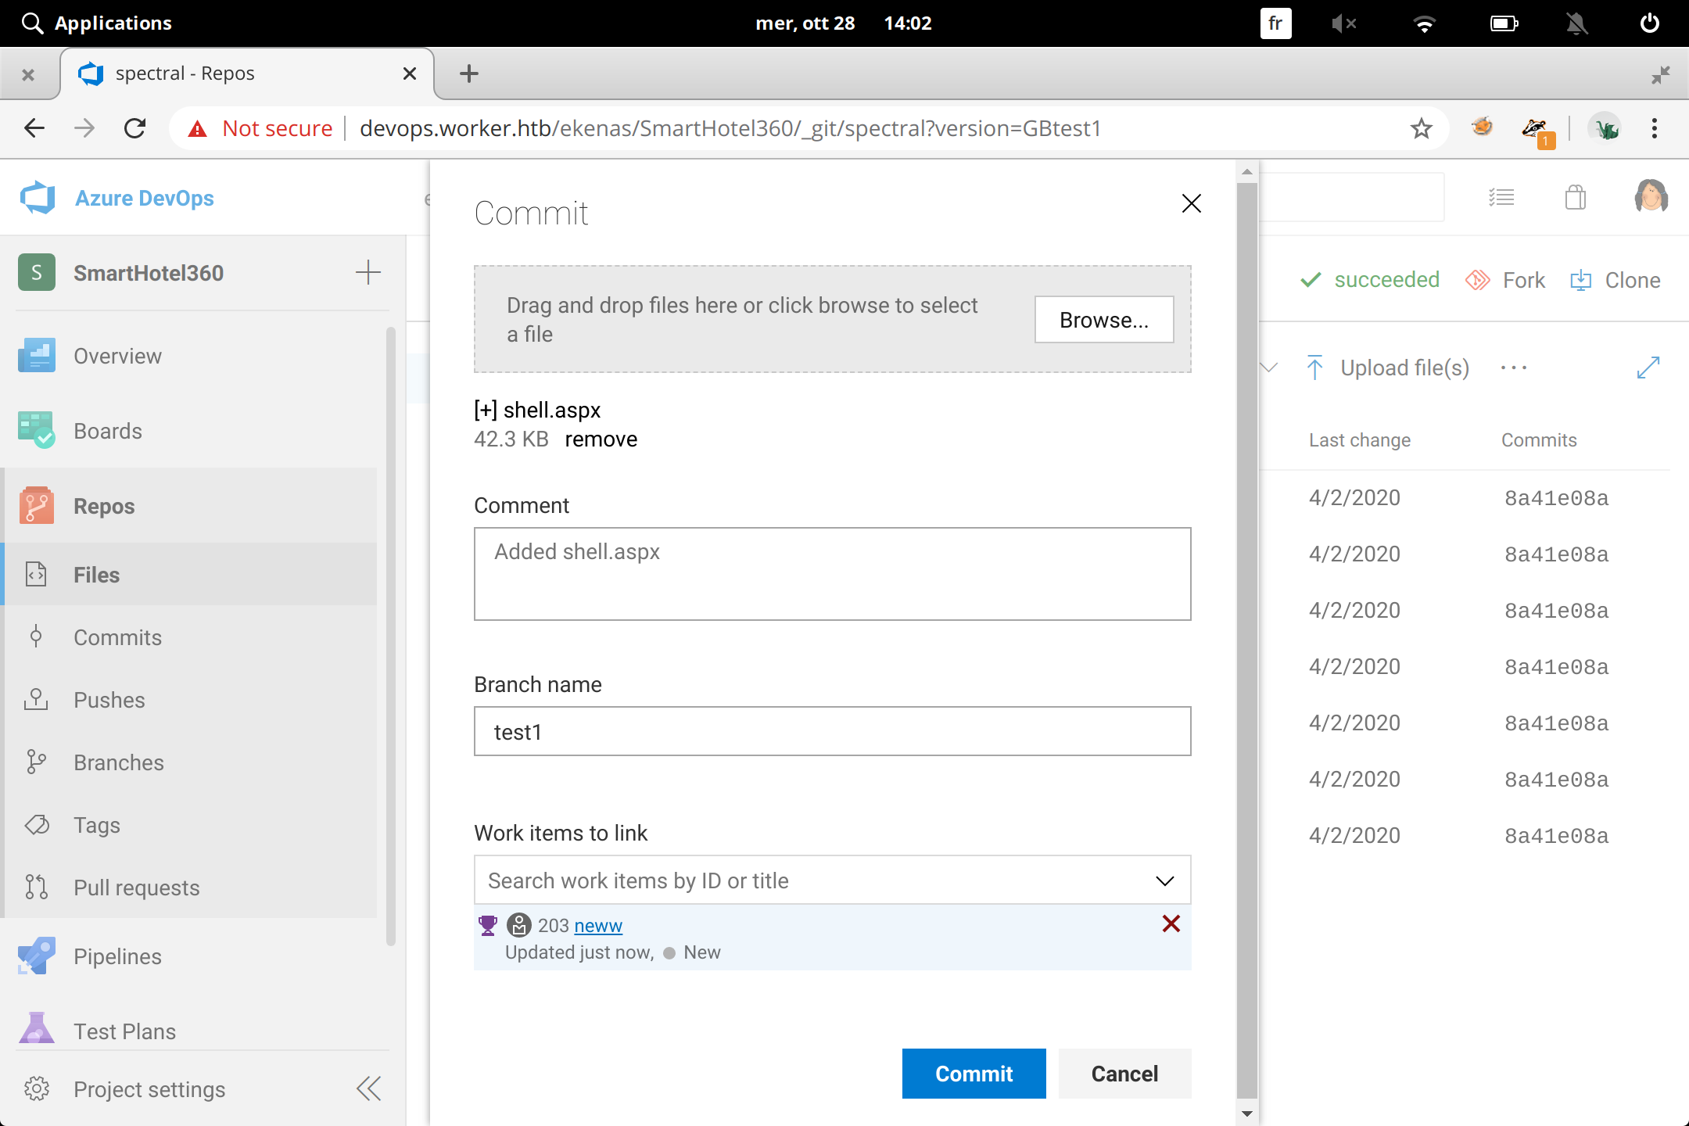Remove linked work item 203
This screenshot has width=1689, height=1126.
tap(1171, 924)
